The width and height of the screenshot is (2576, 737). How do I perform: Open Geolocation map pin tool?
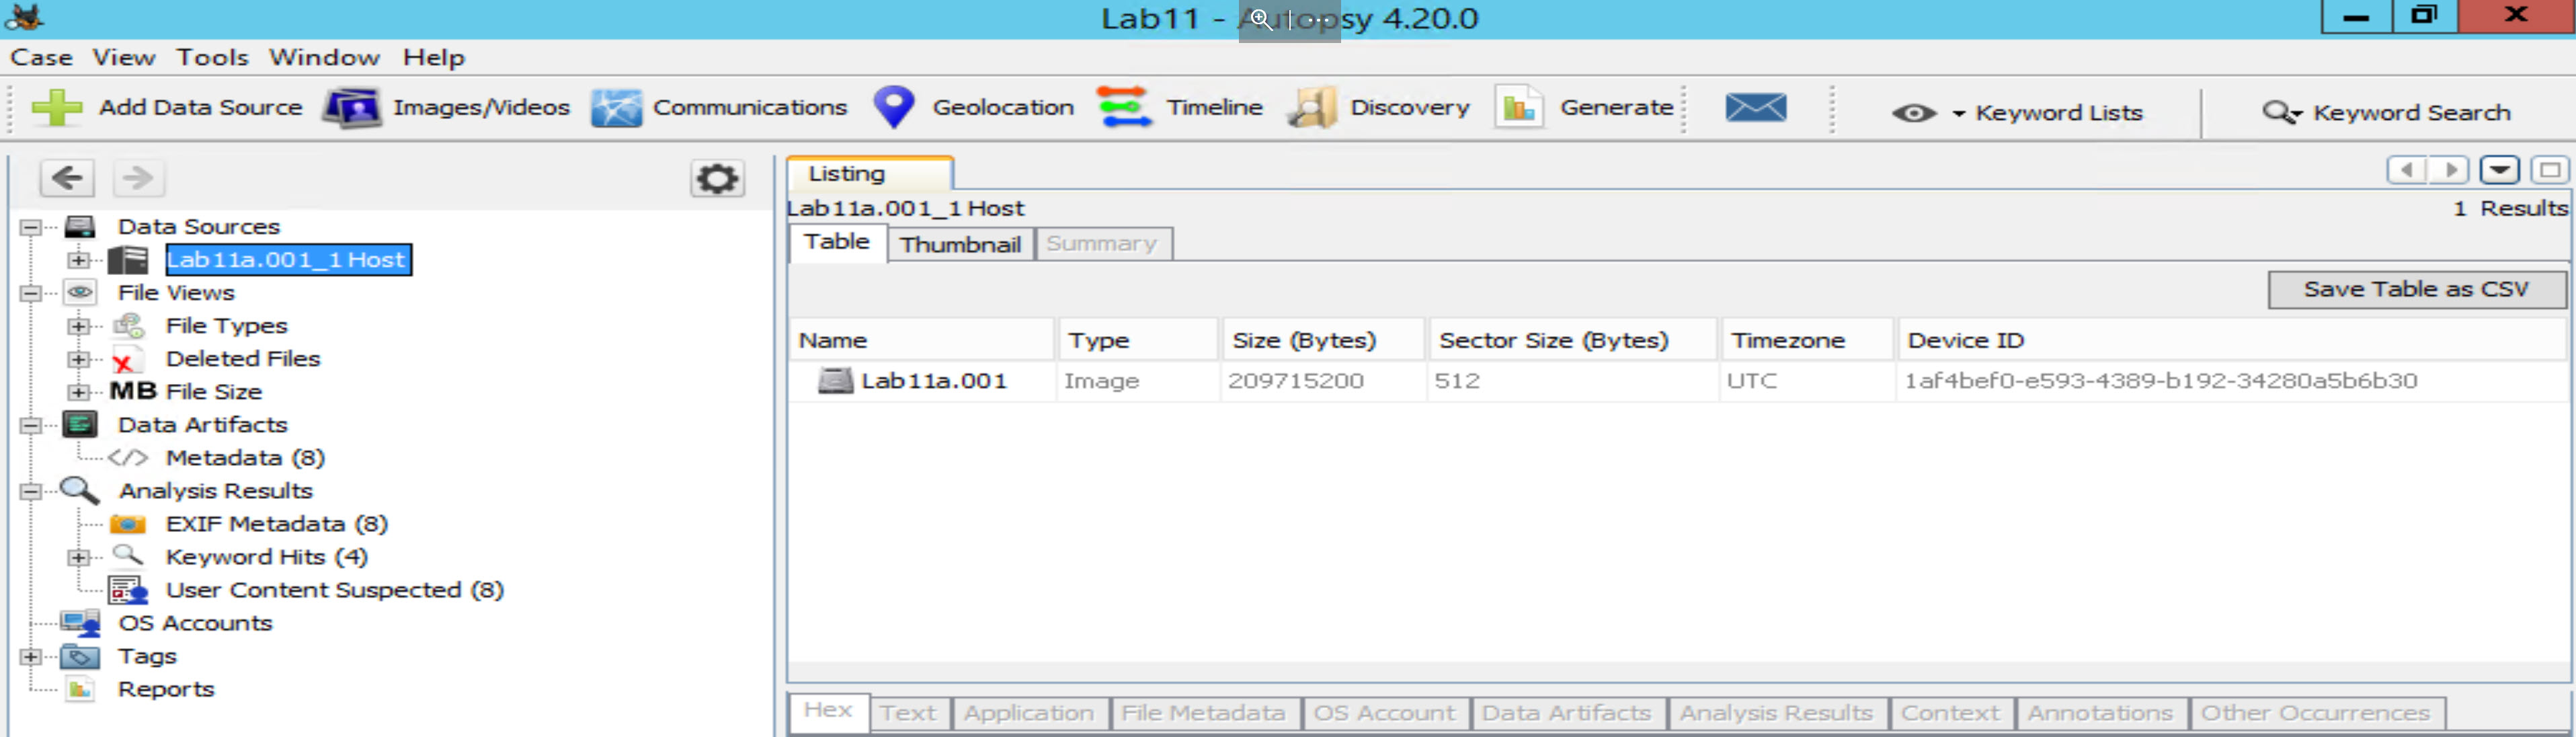[893, 107]
